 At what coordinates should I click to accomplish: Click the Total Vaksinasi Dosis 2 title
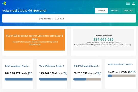(52, 66)
